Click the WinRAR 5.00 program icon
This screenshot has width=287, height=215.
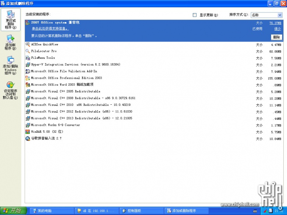(28, 132)
